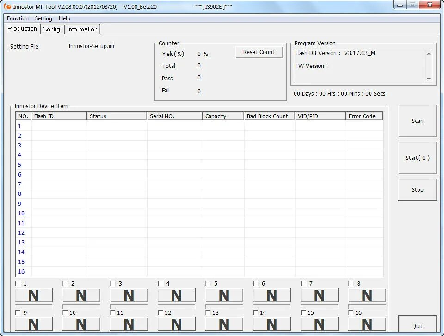Click the Serial NO. column header

click(x=174, y=116)
